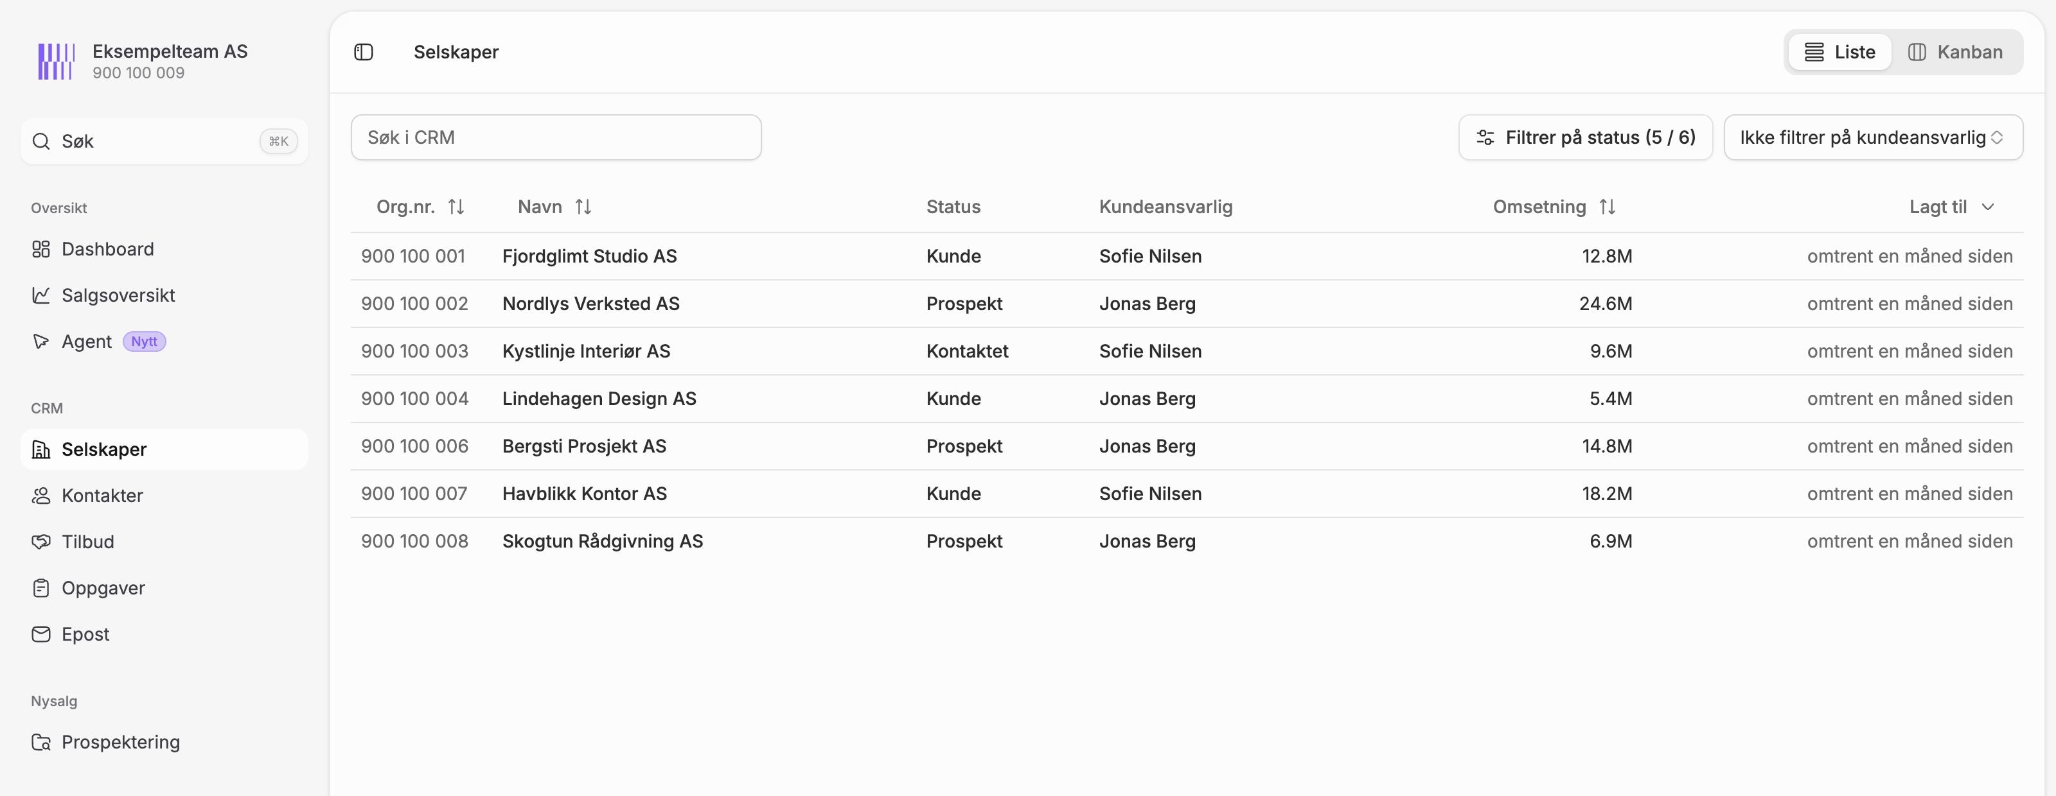Click the Dashboard grid icon
Screen dimensions: 2056x796
tap(40, 249)
